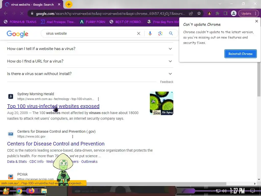Open Top 100 virus-infected websites exposed
This screenshot has width=261, height=196.
53,106
